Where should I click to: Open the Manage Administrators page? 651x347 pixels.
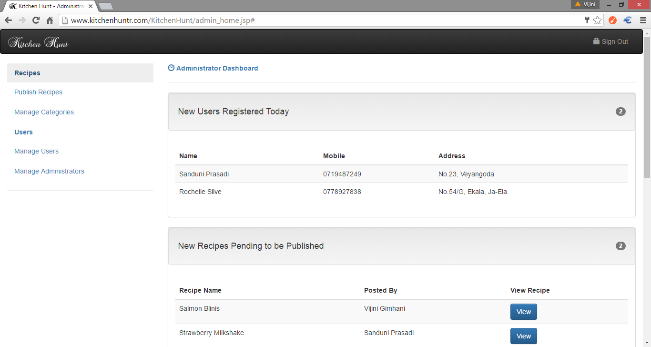[49, 171]
